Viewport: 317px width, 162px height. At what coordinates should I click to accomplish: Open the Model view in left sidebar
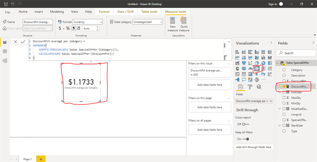coord(5,60)
